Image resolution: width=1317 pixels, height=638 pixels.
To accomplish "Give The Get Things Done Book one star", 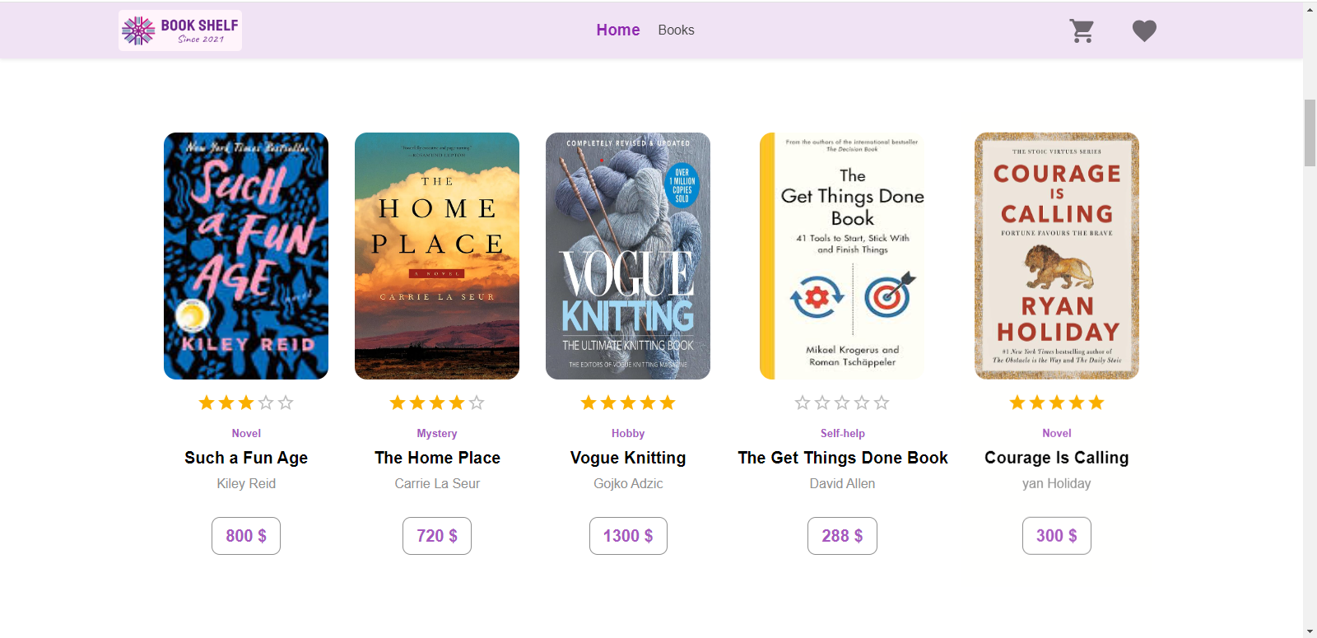I will (x=803, y=403).
